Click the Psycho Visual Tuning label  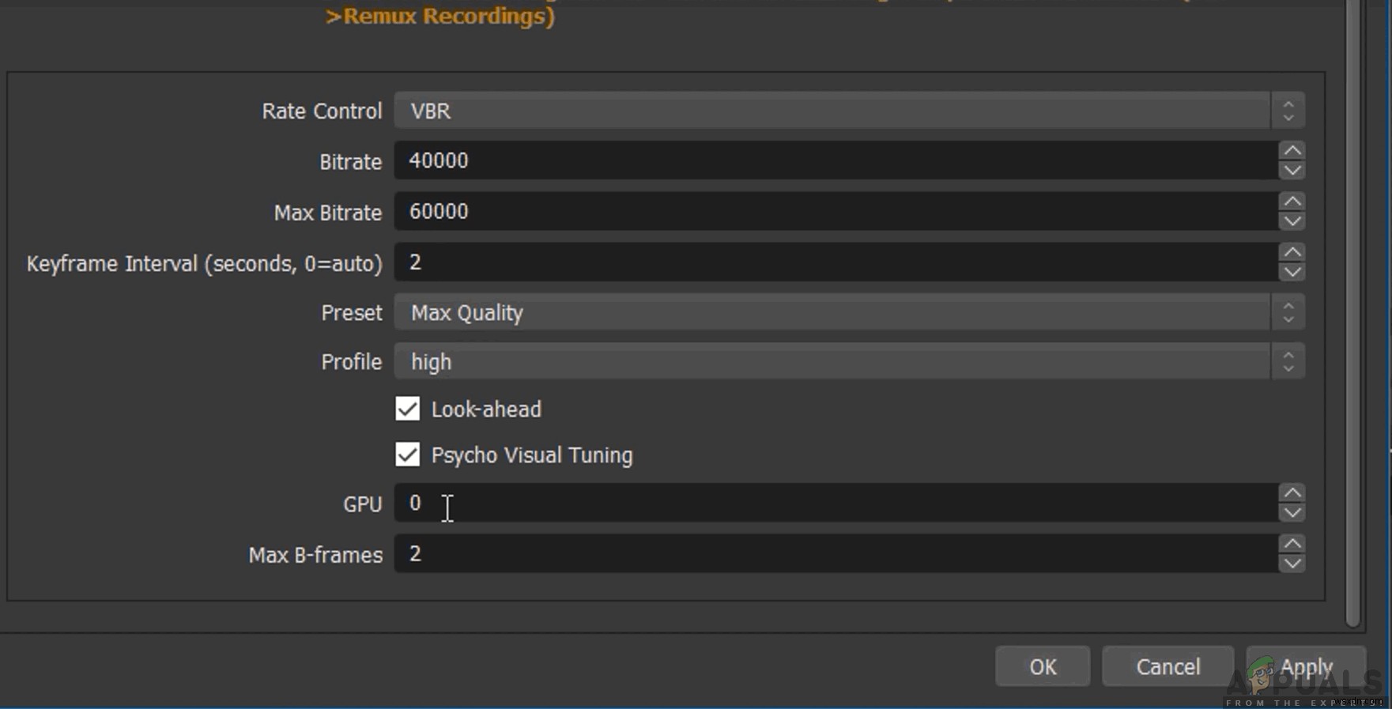click(532, 455)
